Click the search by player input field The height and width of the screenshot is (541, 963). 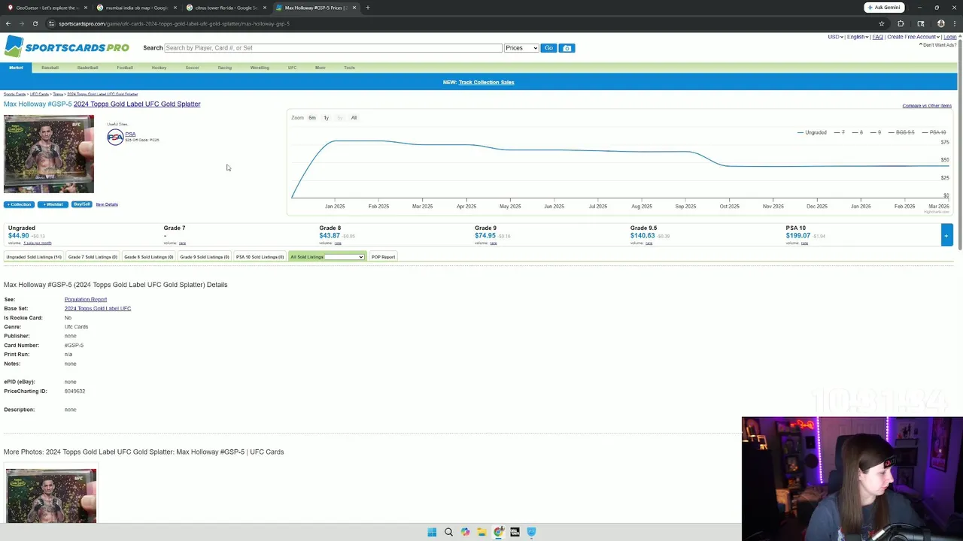[333, 48]
